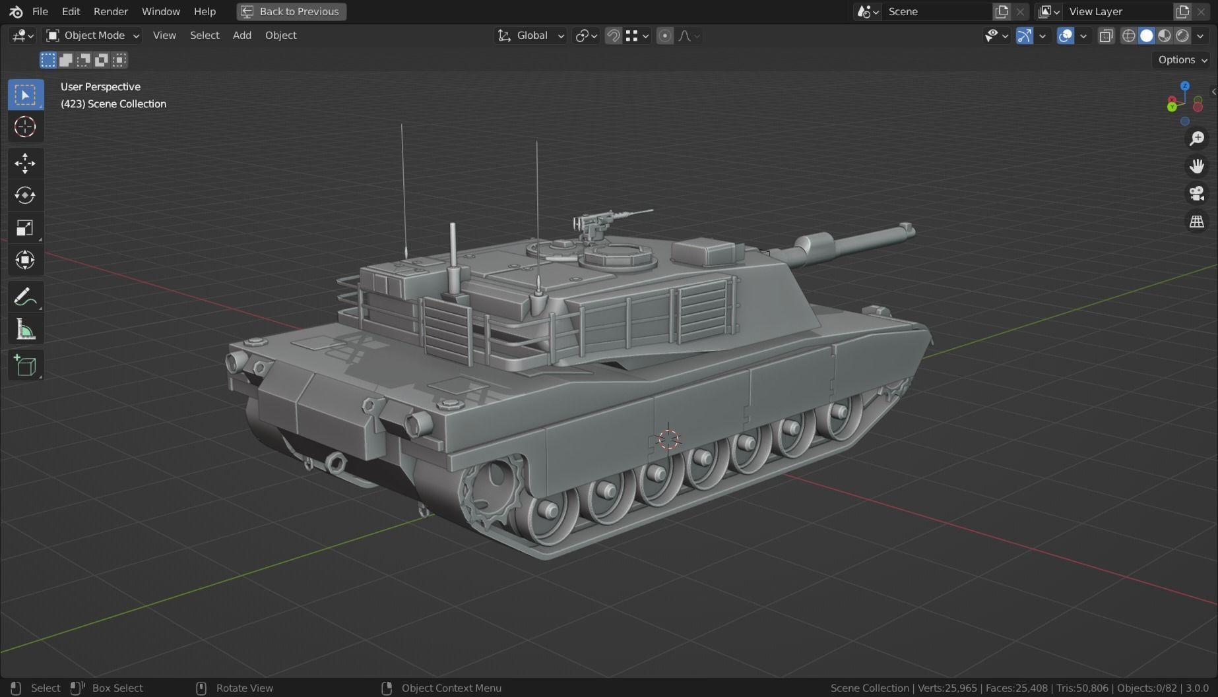Toggle snapping magnet
1218x697 pixels.
(614, 36)
